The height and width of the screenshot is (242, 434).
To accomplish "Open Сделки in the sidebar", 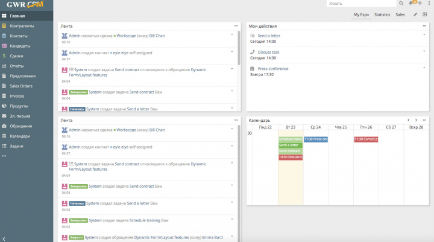I will pos(27,56).
